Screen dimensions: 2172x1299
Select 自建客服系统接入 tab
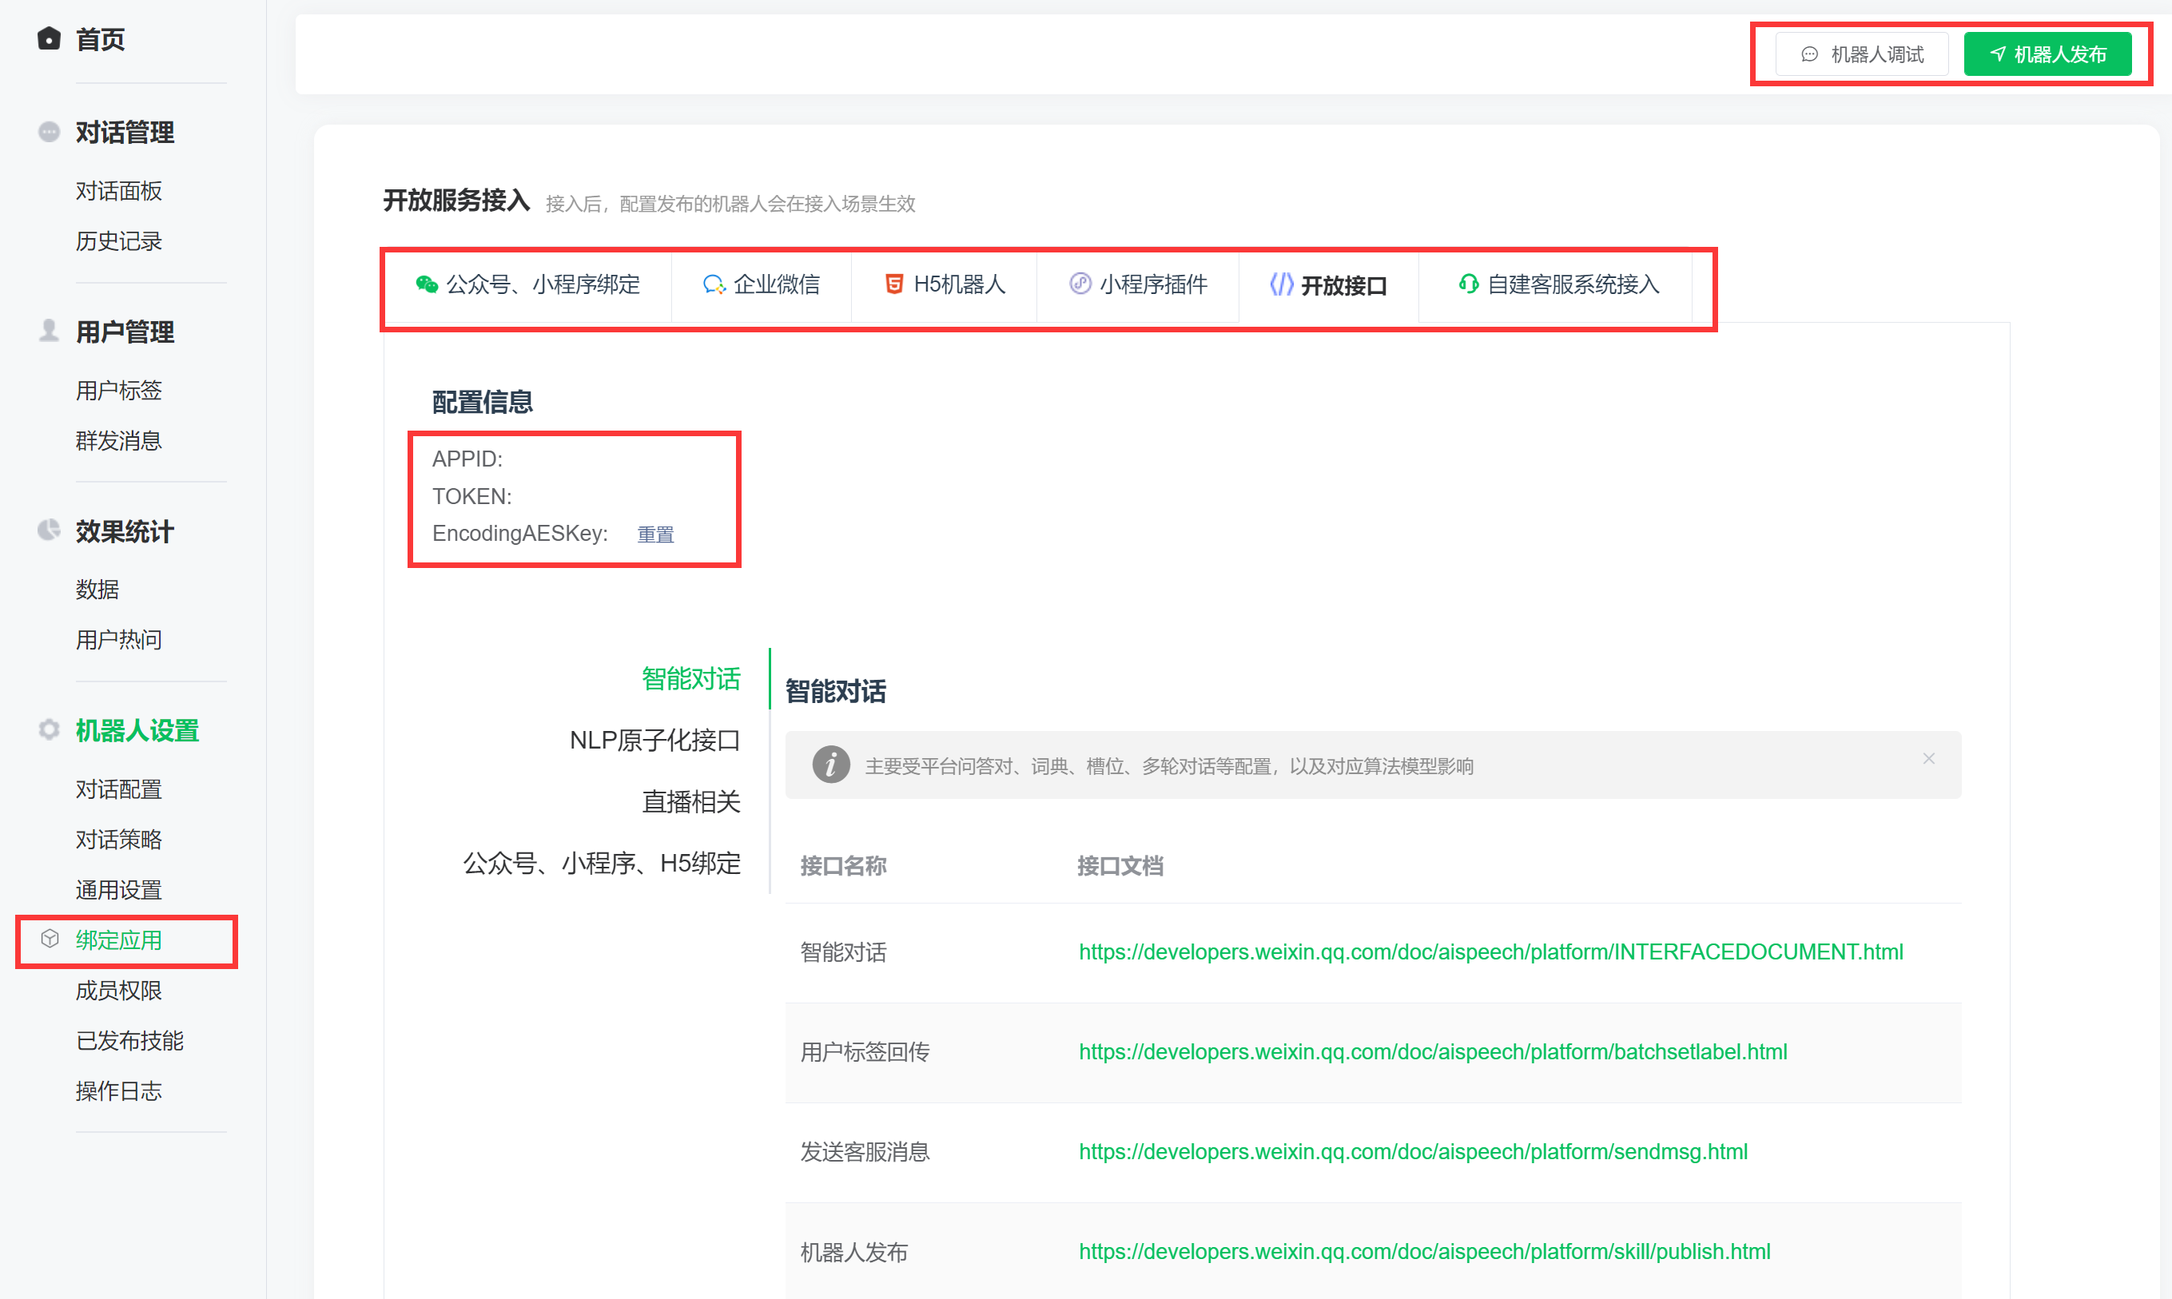tap(1558, 284)
